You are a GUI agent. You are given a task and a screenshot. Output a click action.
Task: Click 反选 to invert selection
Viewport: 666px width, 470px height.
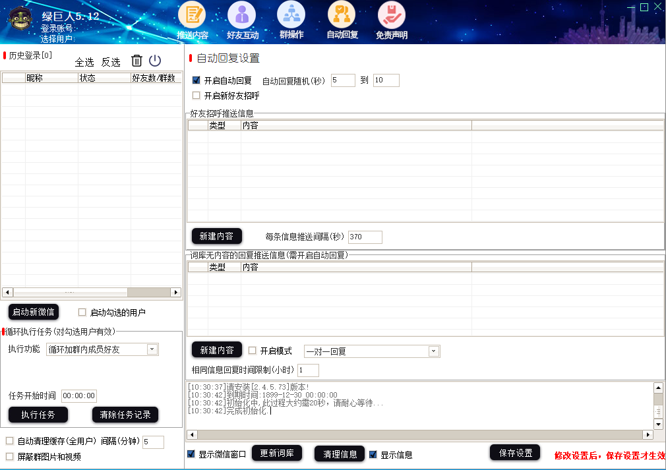(x=110, y=61)
